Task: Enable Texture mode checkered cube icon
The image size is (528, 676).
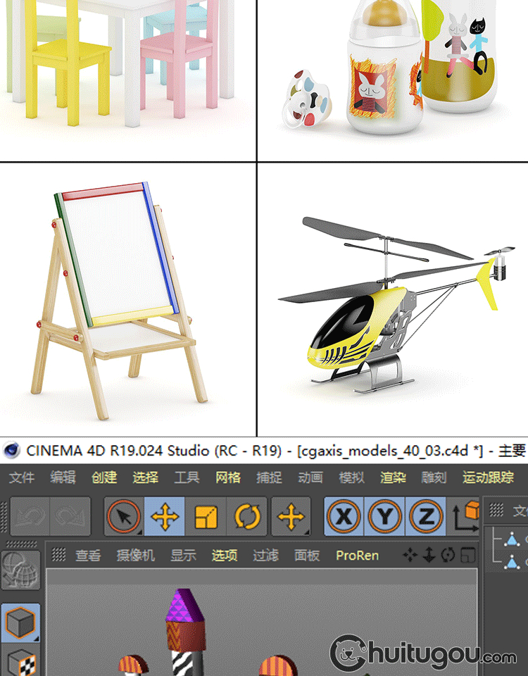Action: (x=20, y=662)
